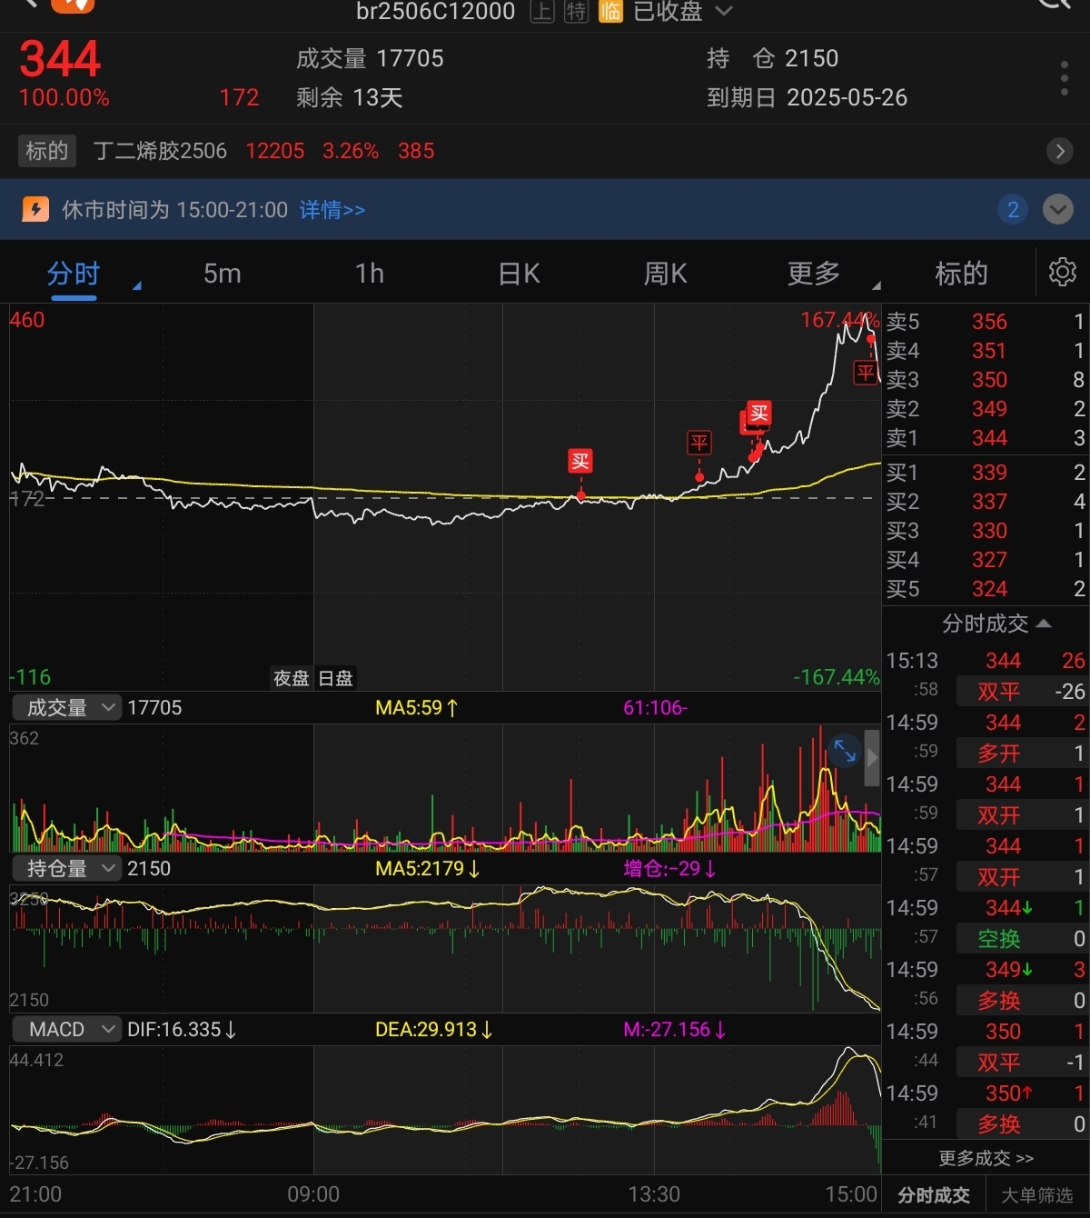Go back with the top-left arrow

(x=30, y=4)
